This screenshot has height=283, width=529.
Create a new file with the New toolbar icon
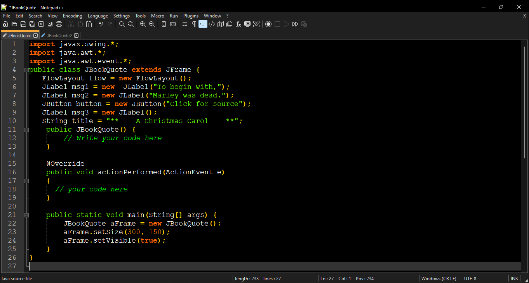5,24
